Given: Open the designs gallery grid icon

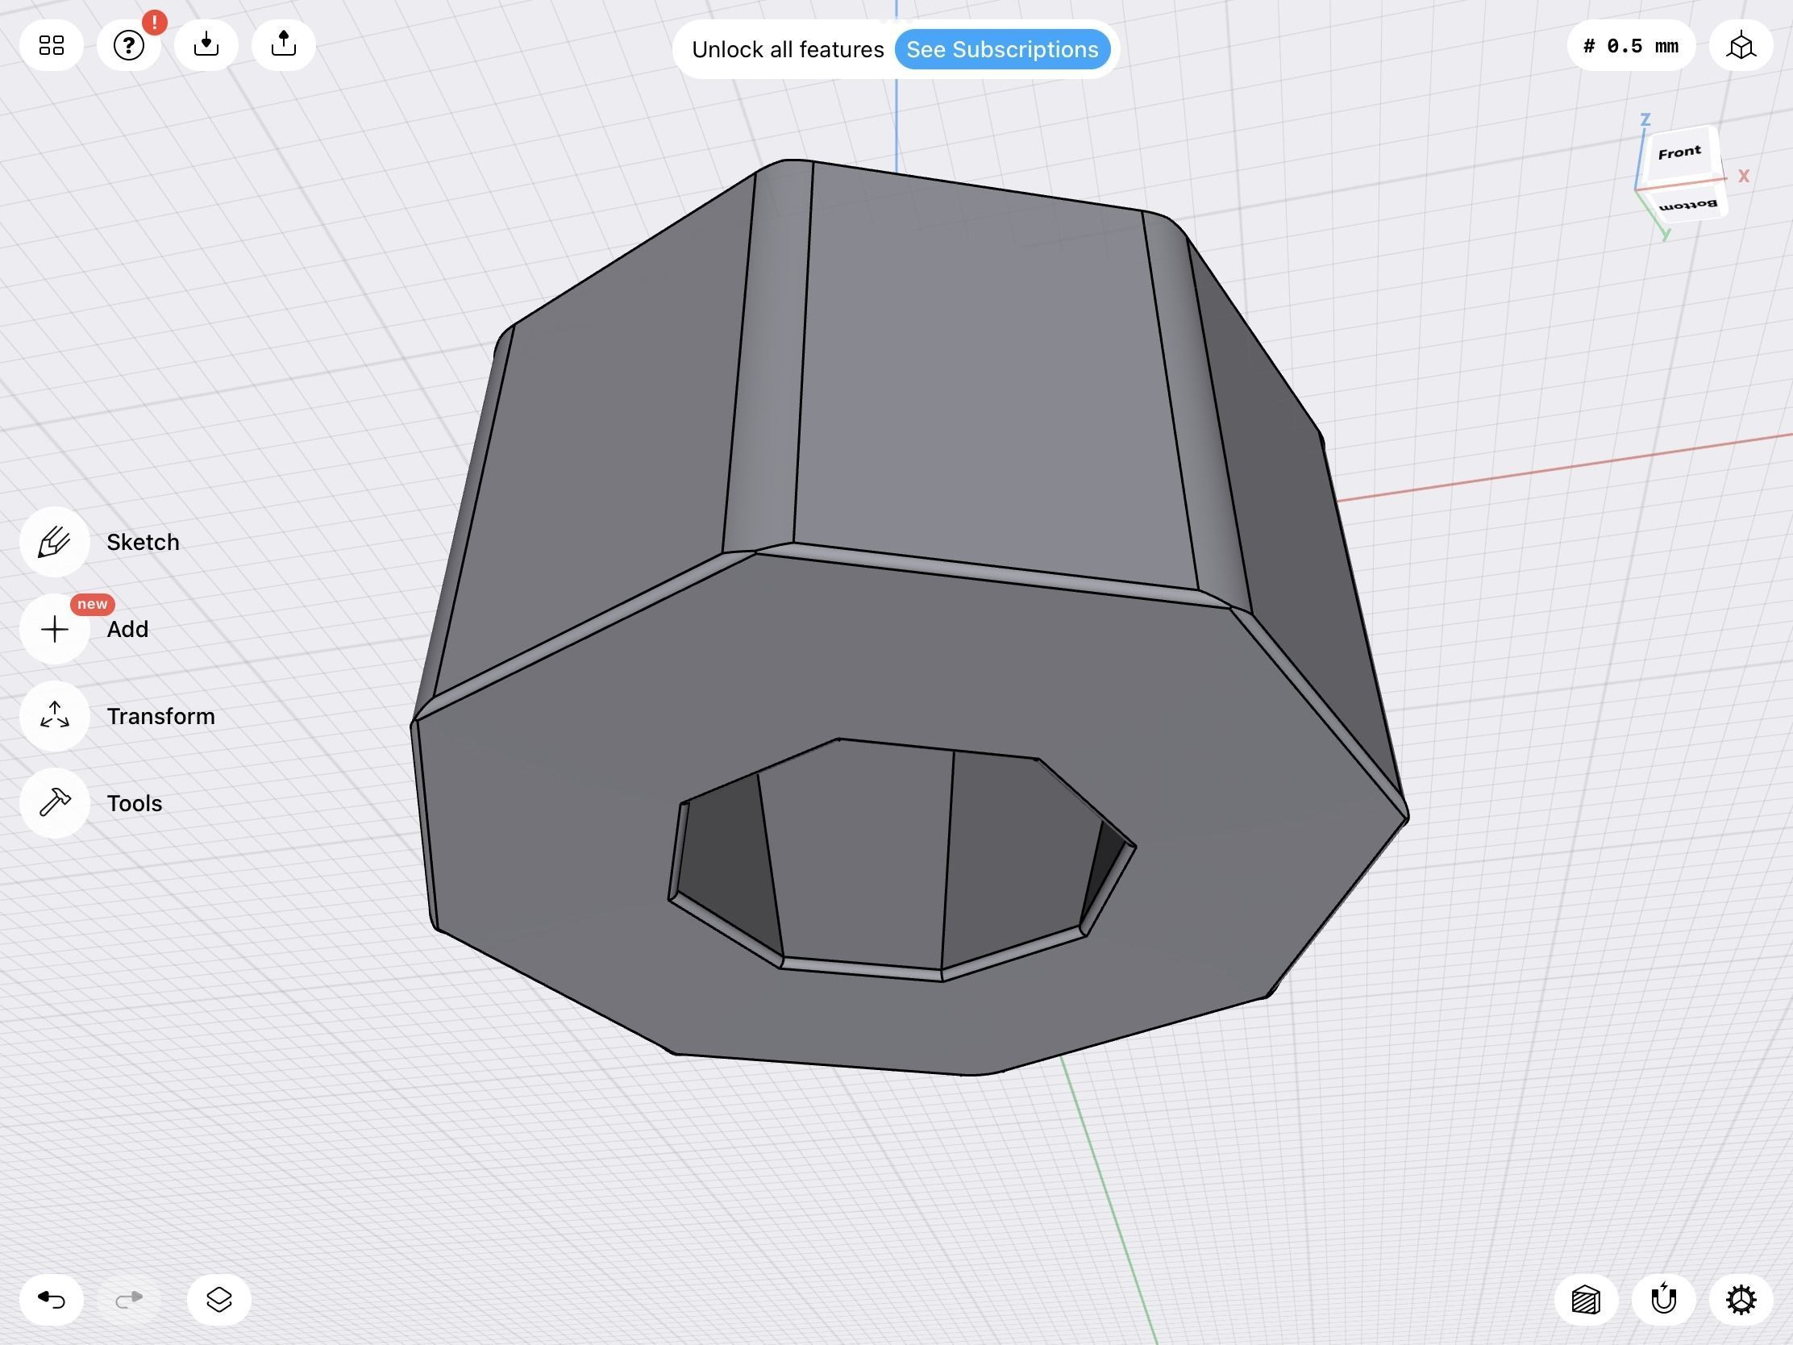Looking at the screenshot, I should point(51,45).
